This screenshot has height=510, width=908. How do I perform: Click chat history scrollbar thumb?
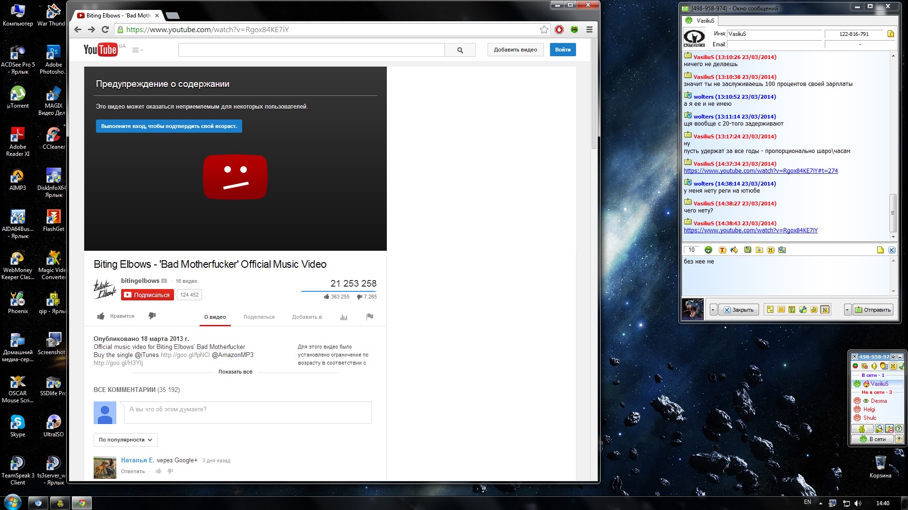tap(893, 212)
